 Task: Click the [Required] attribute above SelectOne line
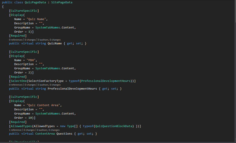[18, 77]
